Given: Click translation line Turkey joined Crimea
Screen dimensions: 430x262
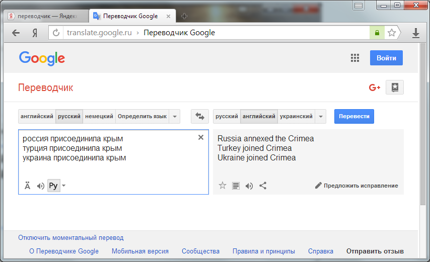Looking at the screenshot, I should click(x=254, y=148).
